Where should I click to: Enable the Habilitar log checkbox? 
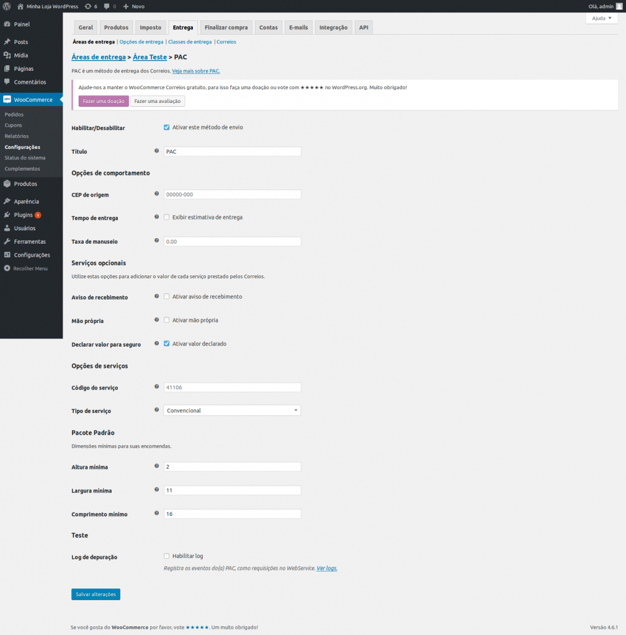(x=166, y=556)
